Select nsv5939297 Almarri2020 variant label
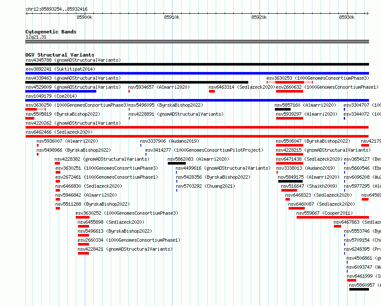The width and height of the screenshot is (381, 306). pos(307,114)
